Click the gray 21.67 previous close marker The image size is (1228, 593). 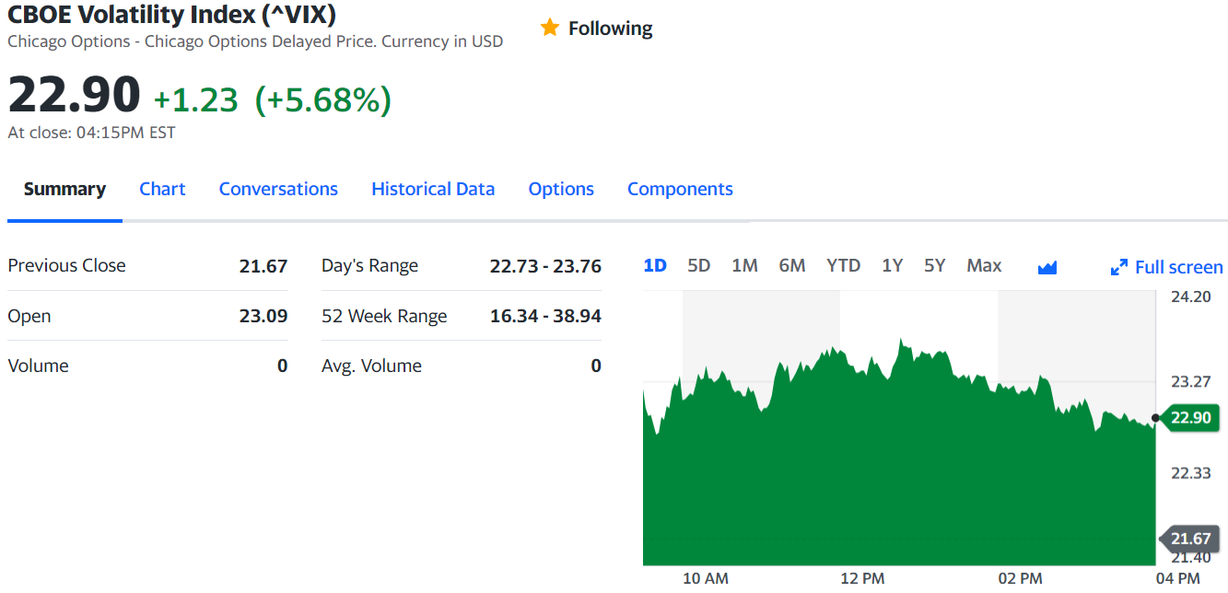[x=1189, y=539]
